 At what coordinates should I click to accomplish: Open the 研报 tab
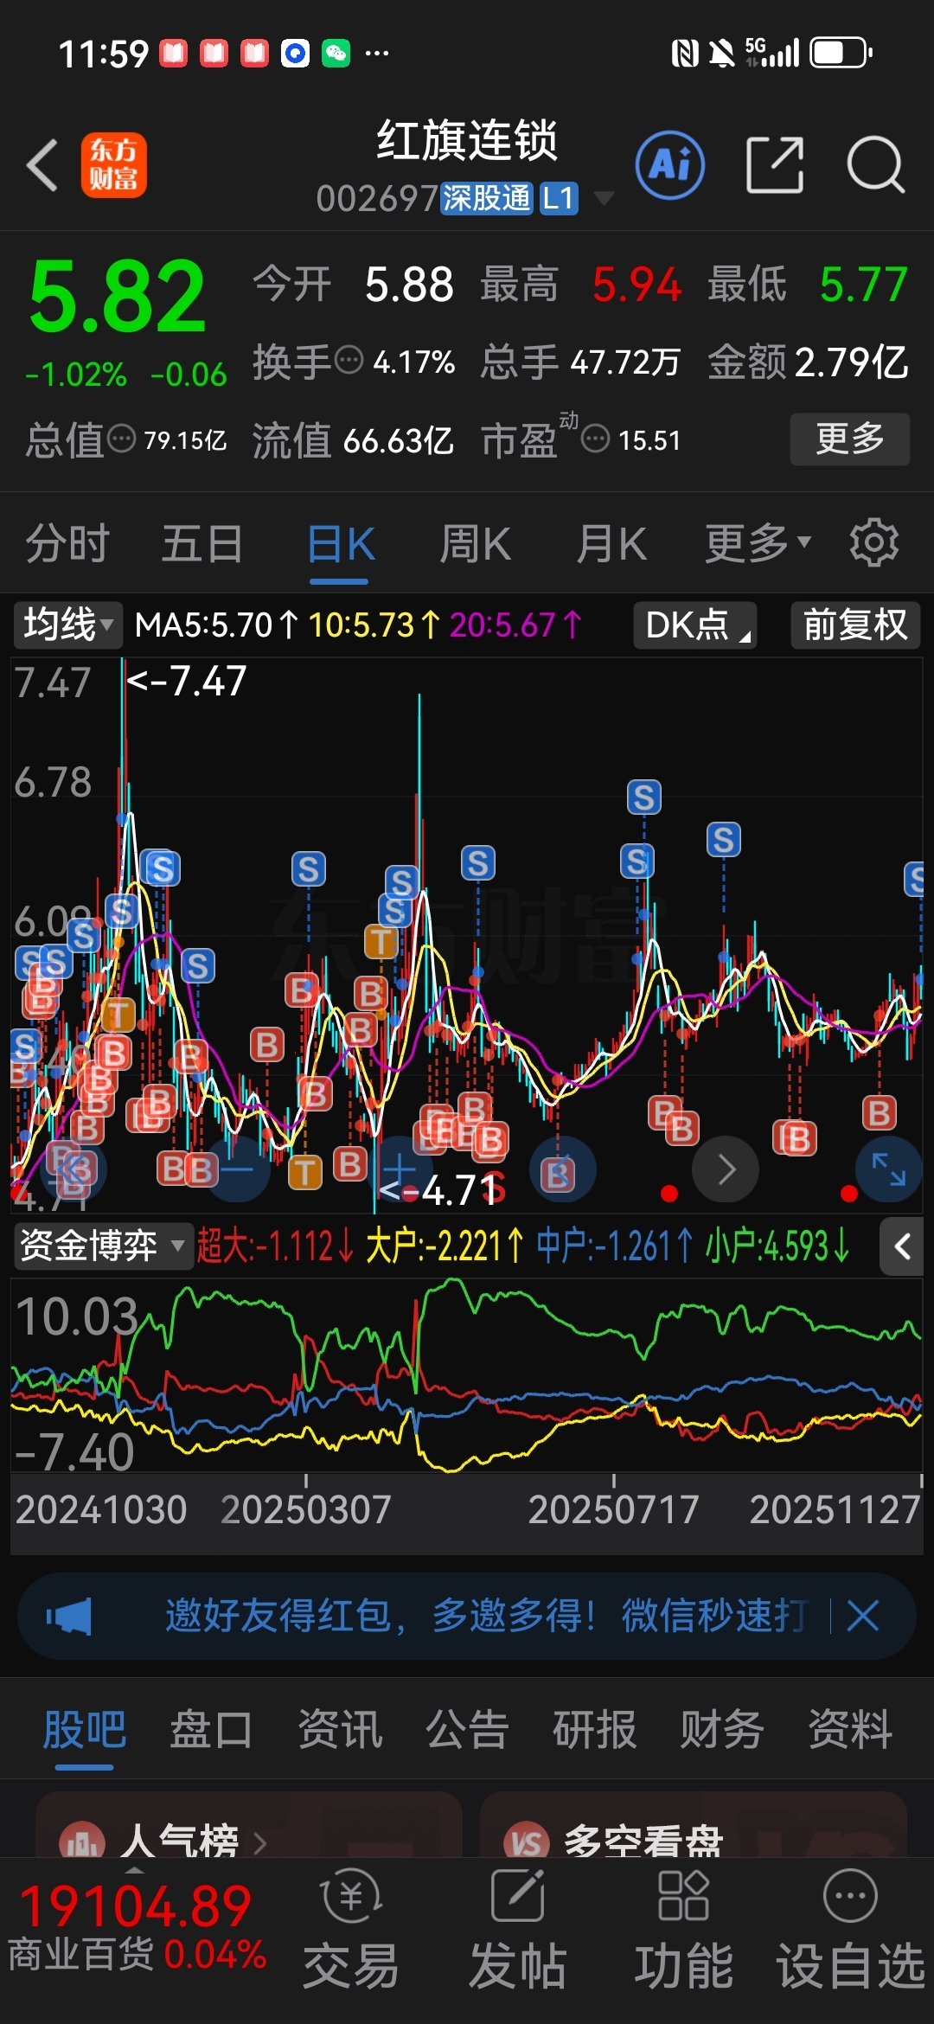595,1730
